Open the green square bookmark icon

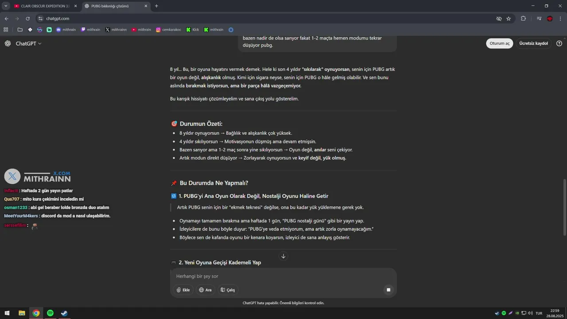coord(49,30)
